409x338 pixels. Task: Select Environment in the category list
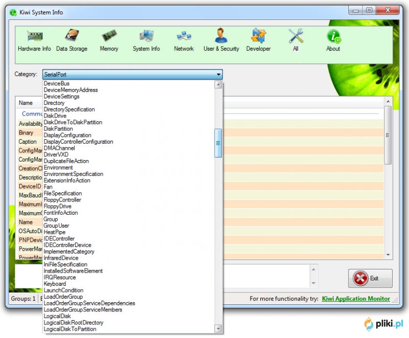tap(129, 167)
